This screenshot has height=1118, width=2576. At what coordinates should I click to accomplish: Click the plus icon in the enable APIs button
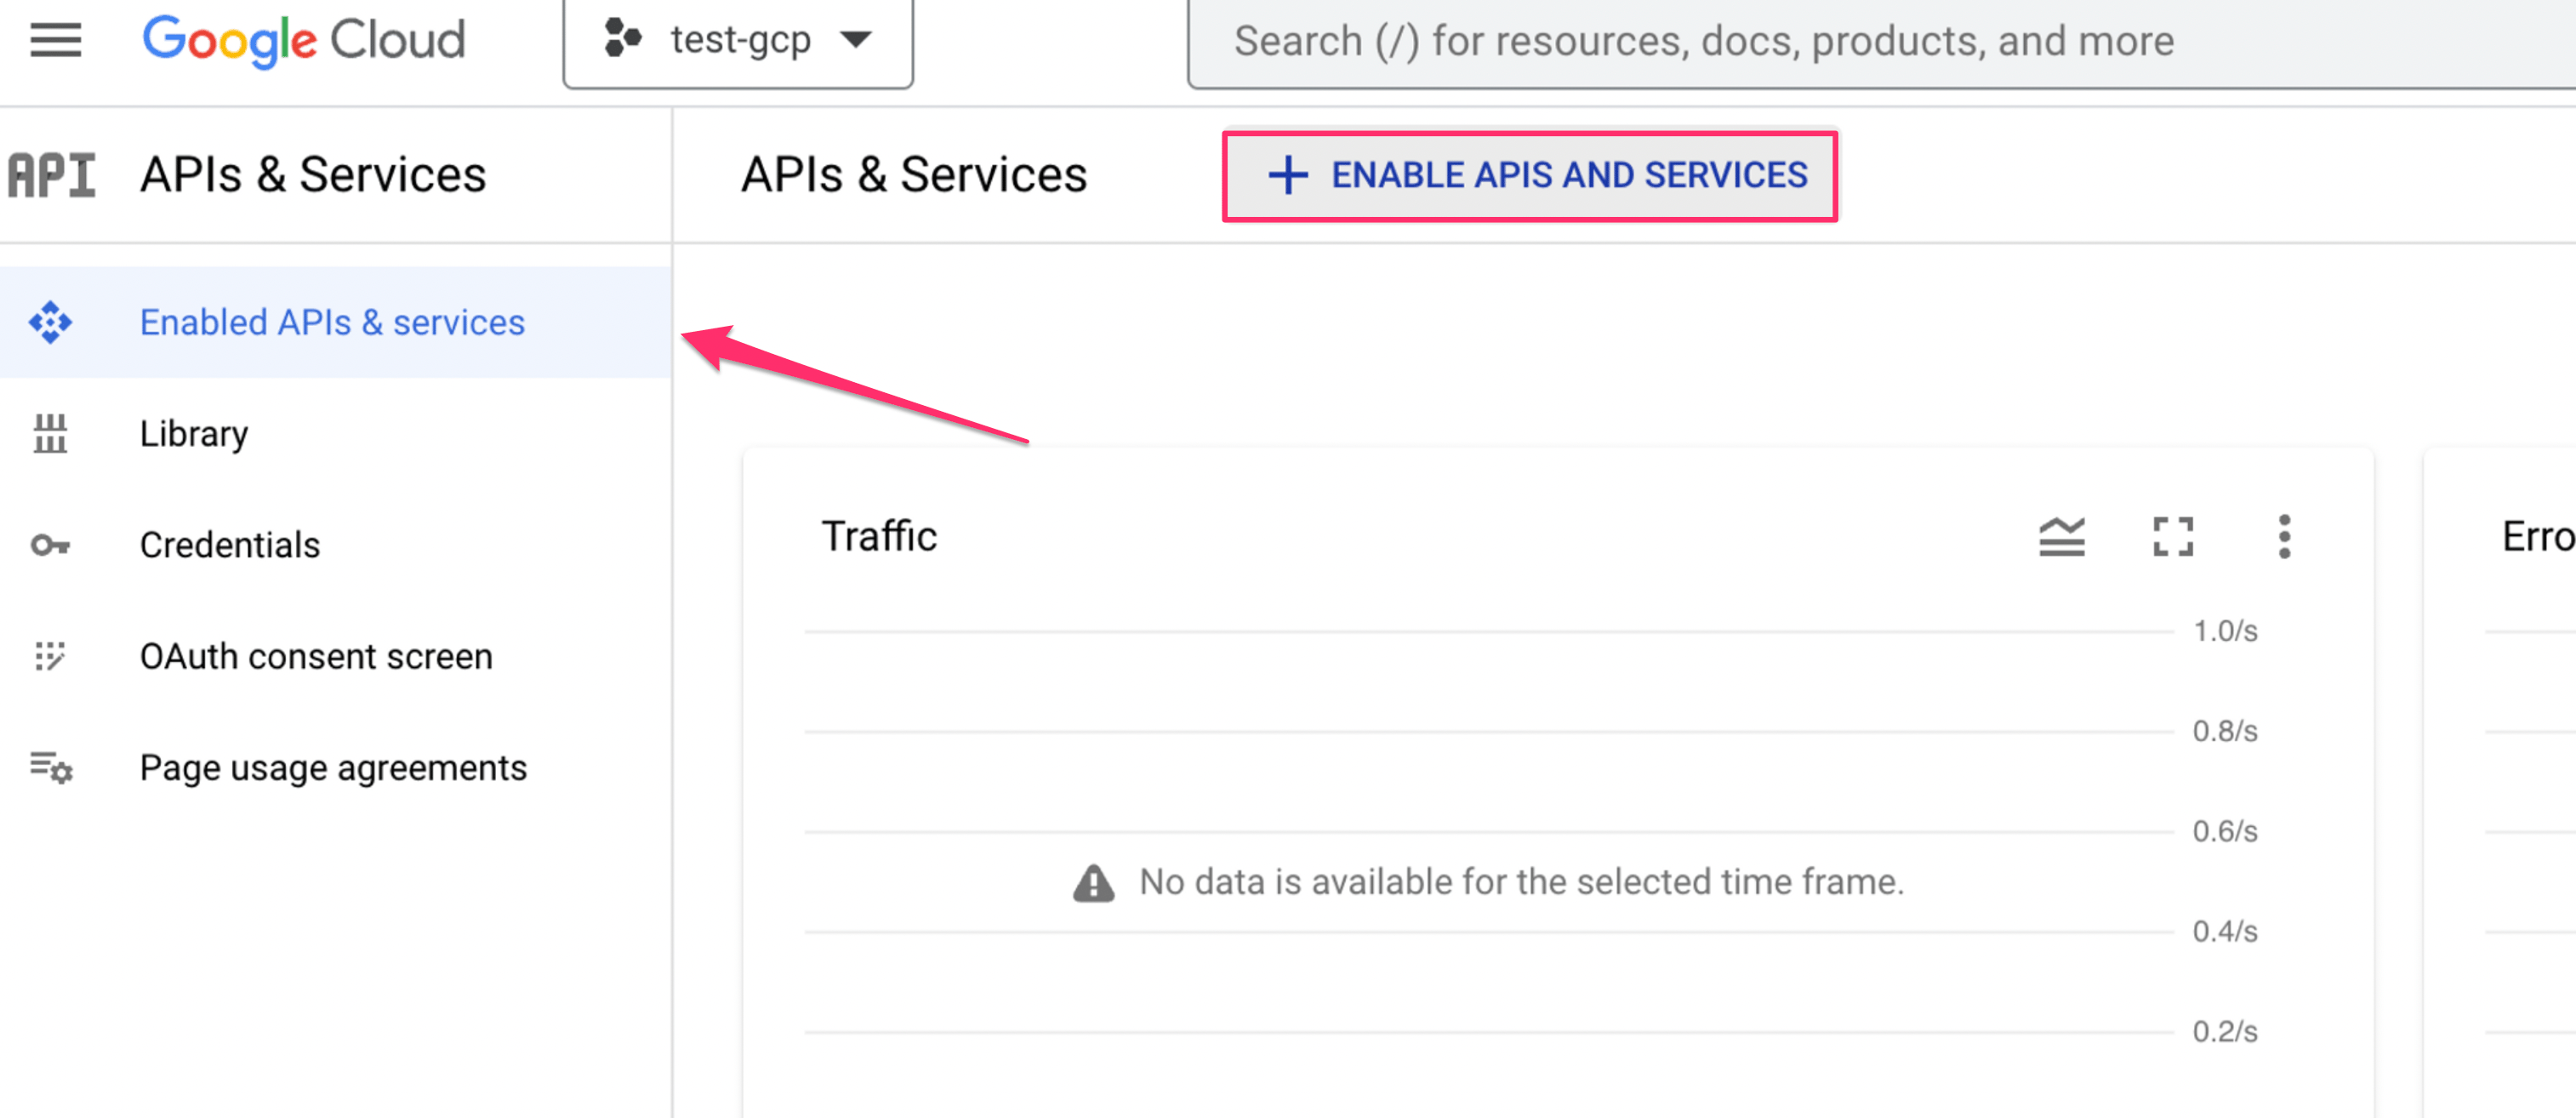point(1288,175)
